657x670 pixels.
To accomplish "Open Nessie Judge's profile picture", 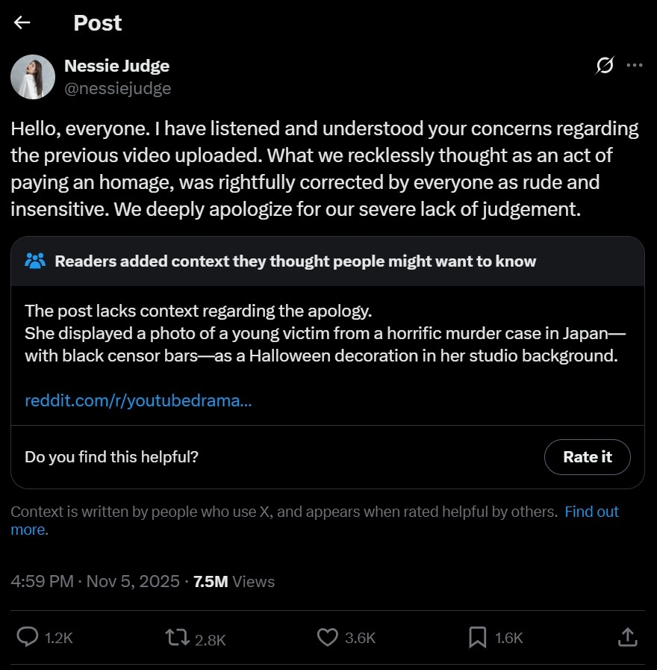I will (33, 77).
